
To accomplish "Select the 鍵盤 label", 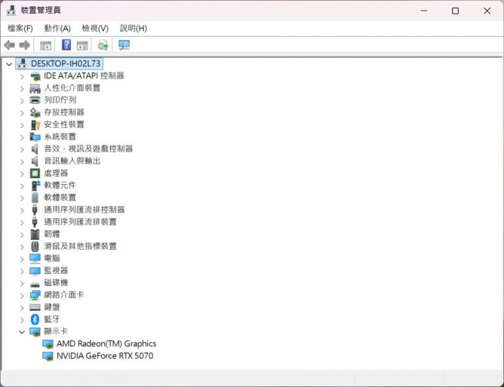I will pyautogui.click(x=52, y=307).
